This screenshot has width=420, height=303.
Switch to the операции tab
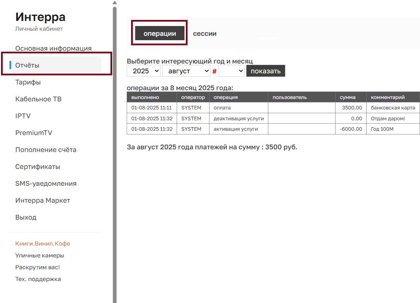click(160, 33)
